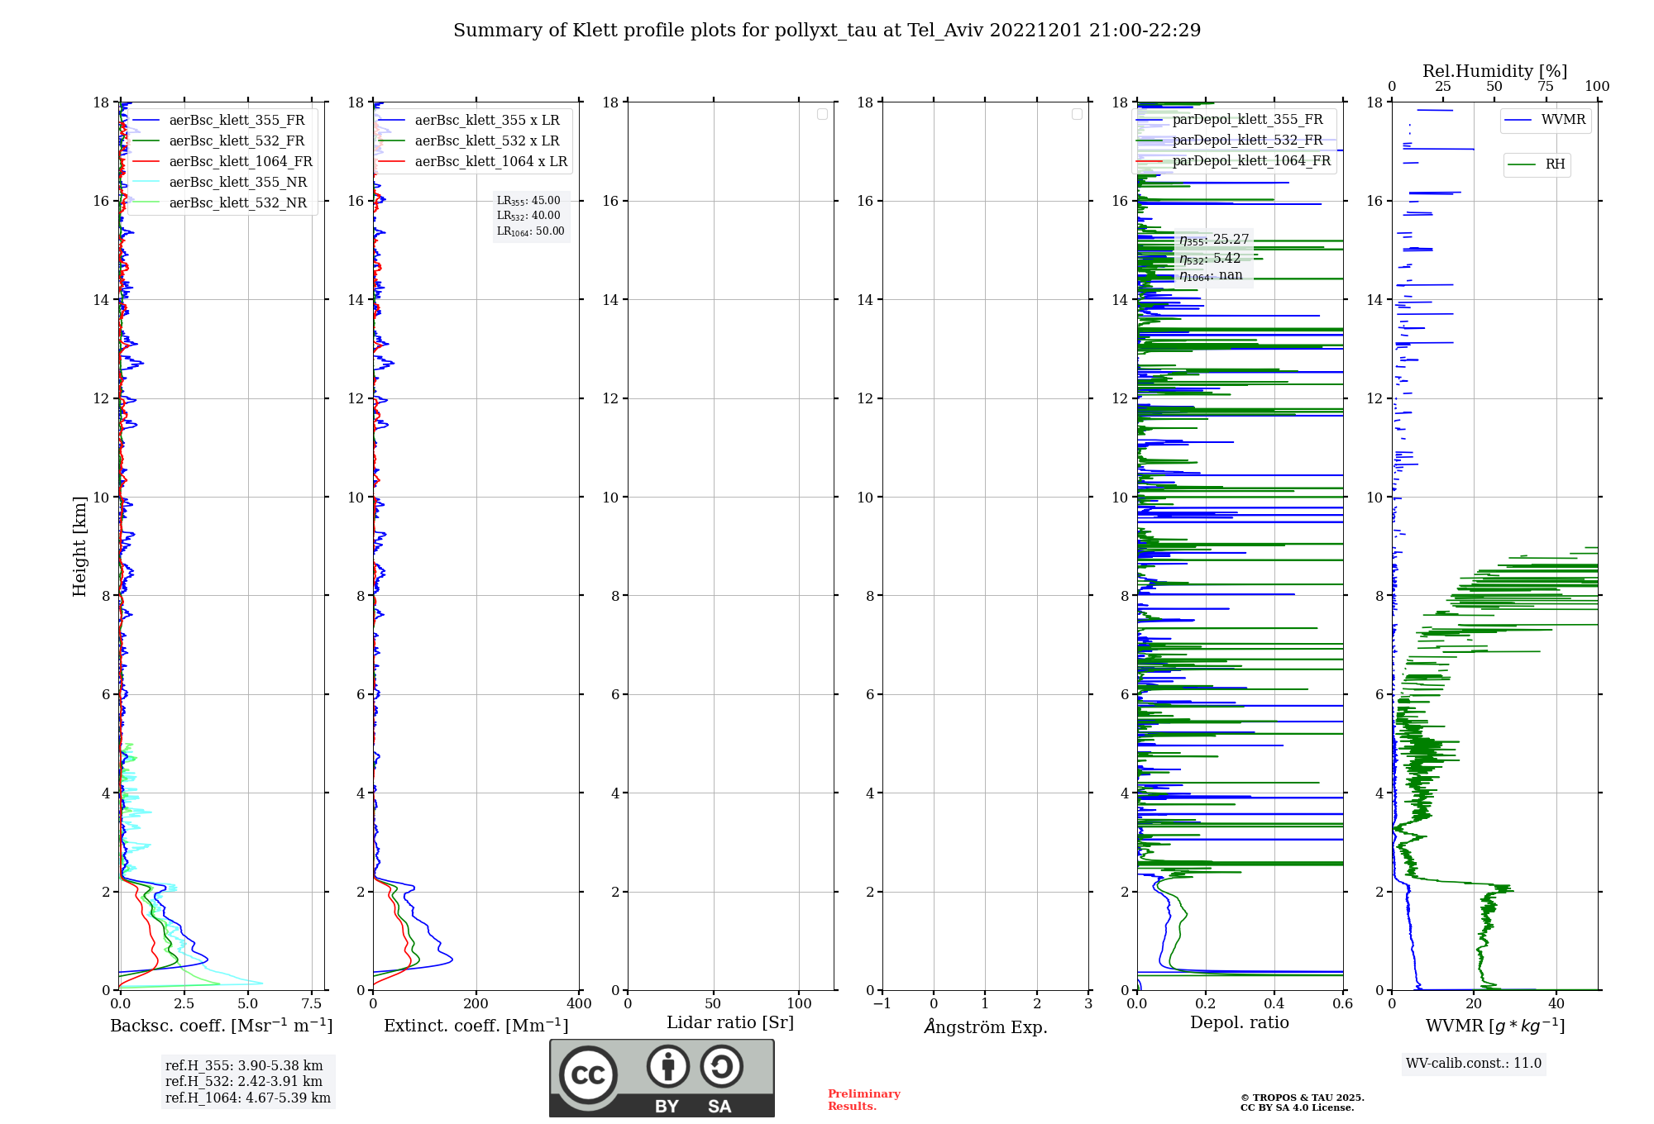Click the η1064: nan value
1654x1124 pixels.
(x=1211, y=276)
